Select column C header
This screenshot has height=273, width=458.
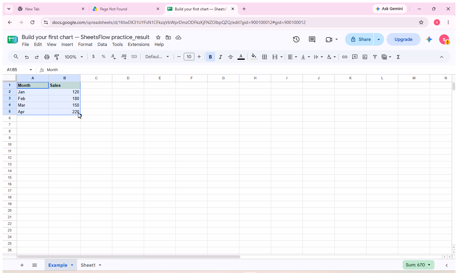click(x=96, y=78)
